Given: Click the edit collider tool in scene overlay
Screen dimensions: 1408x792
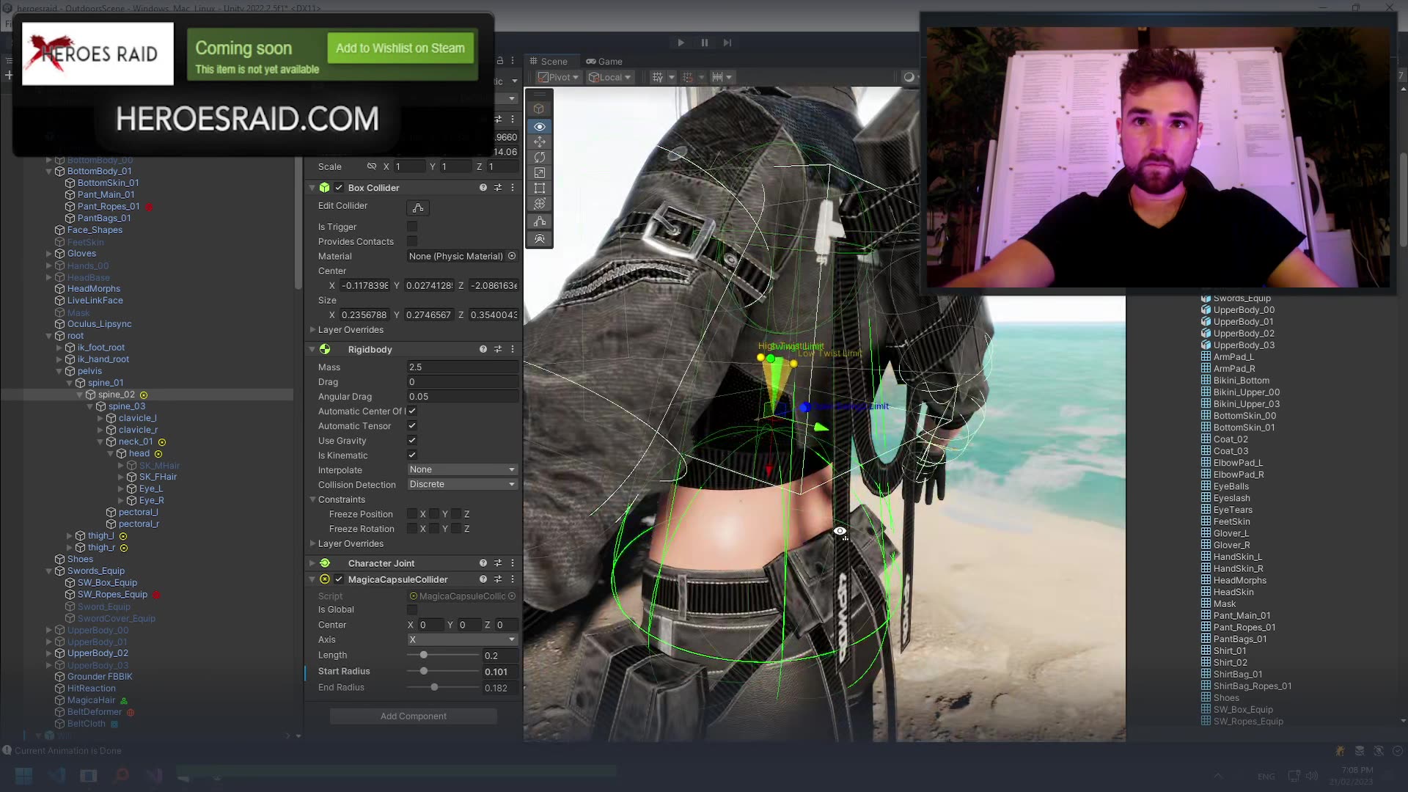Looking at the screenshot, I should tap(540, 221).
